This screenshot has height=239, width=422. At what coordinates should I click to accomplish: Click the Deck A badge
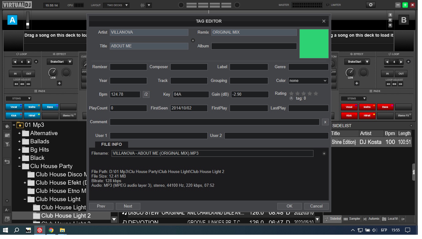[12, 20]
